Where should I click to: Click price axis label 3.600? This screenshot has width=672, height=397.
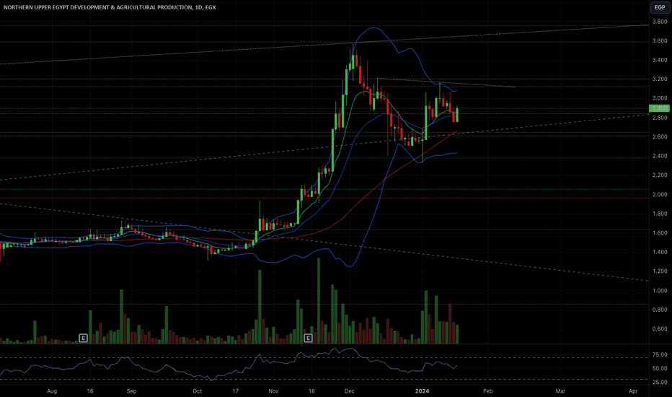pyautogui.click(x=660, y=40)
